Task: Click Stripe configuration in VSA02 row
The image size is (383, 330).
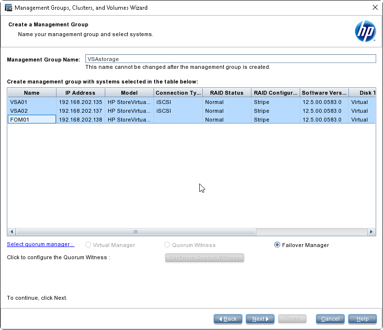Action: click(x=275, y=111)
